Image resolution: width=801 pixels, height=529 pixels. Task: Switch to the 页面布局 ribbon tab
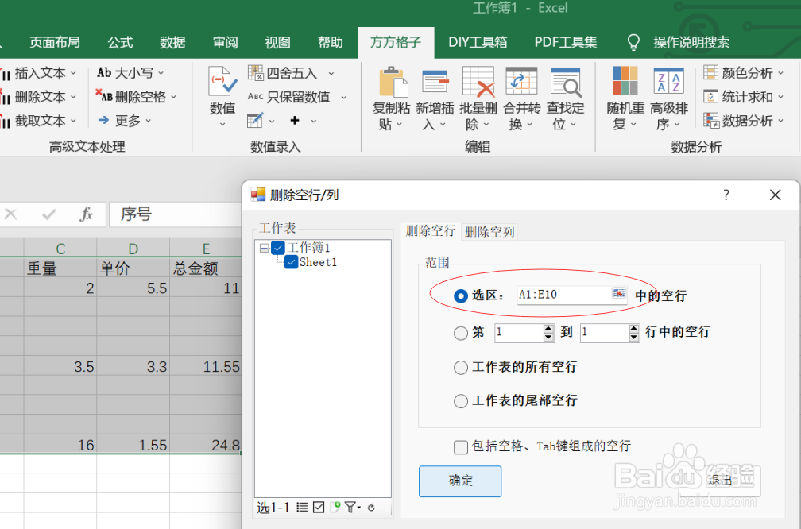tap(55, 42)
